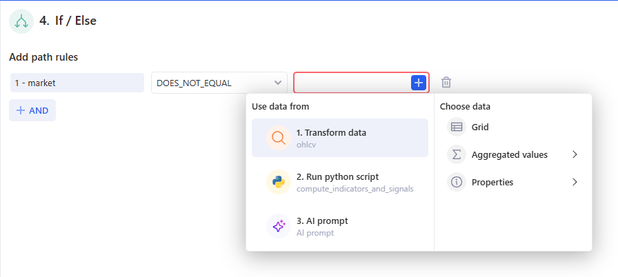Click the blue plus icon in value field
The image size is (618, 277).
pyautogui.click(x=419, y=83)
